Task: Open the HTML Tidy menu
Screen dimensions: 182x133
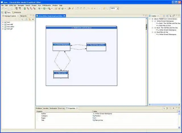Action: pos(13,5)
